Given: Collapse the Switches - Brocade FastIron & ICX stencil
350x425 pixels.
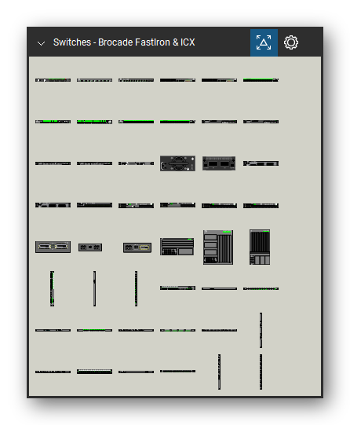Looking at the screenshot, I should [41, 43].
